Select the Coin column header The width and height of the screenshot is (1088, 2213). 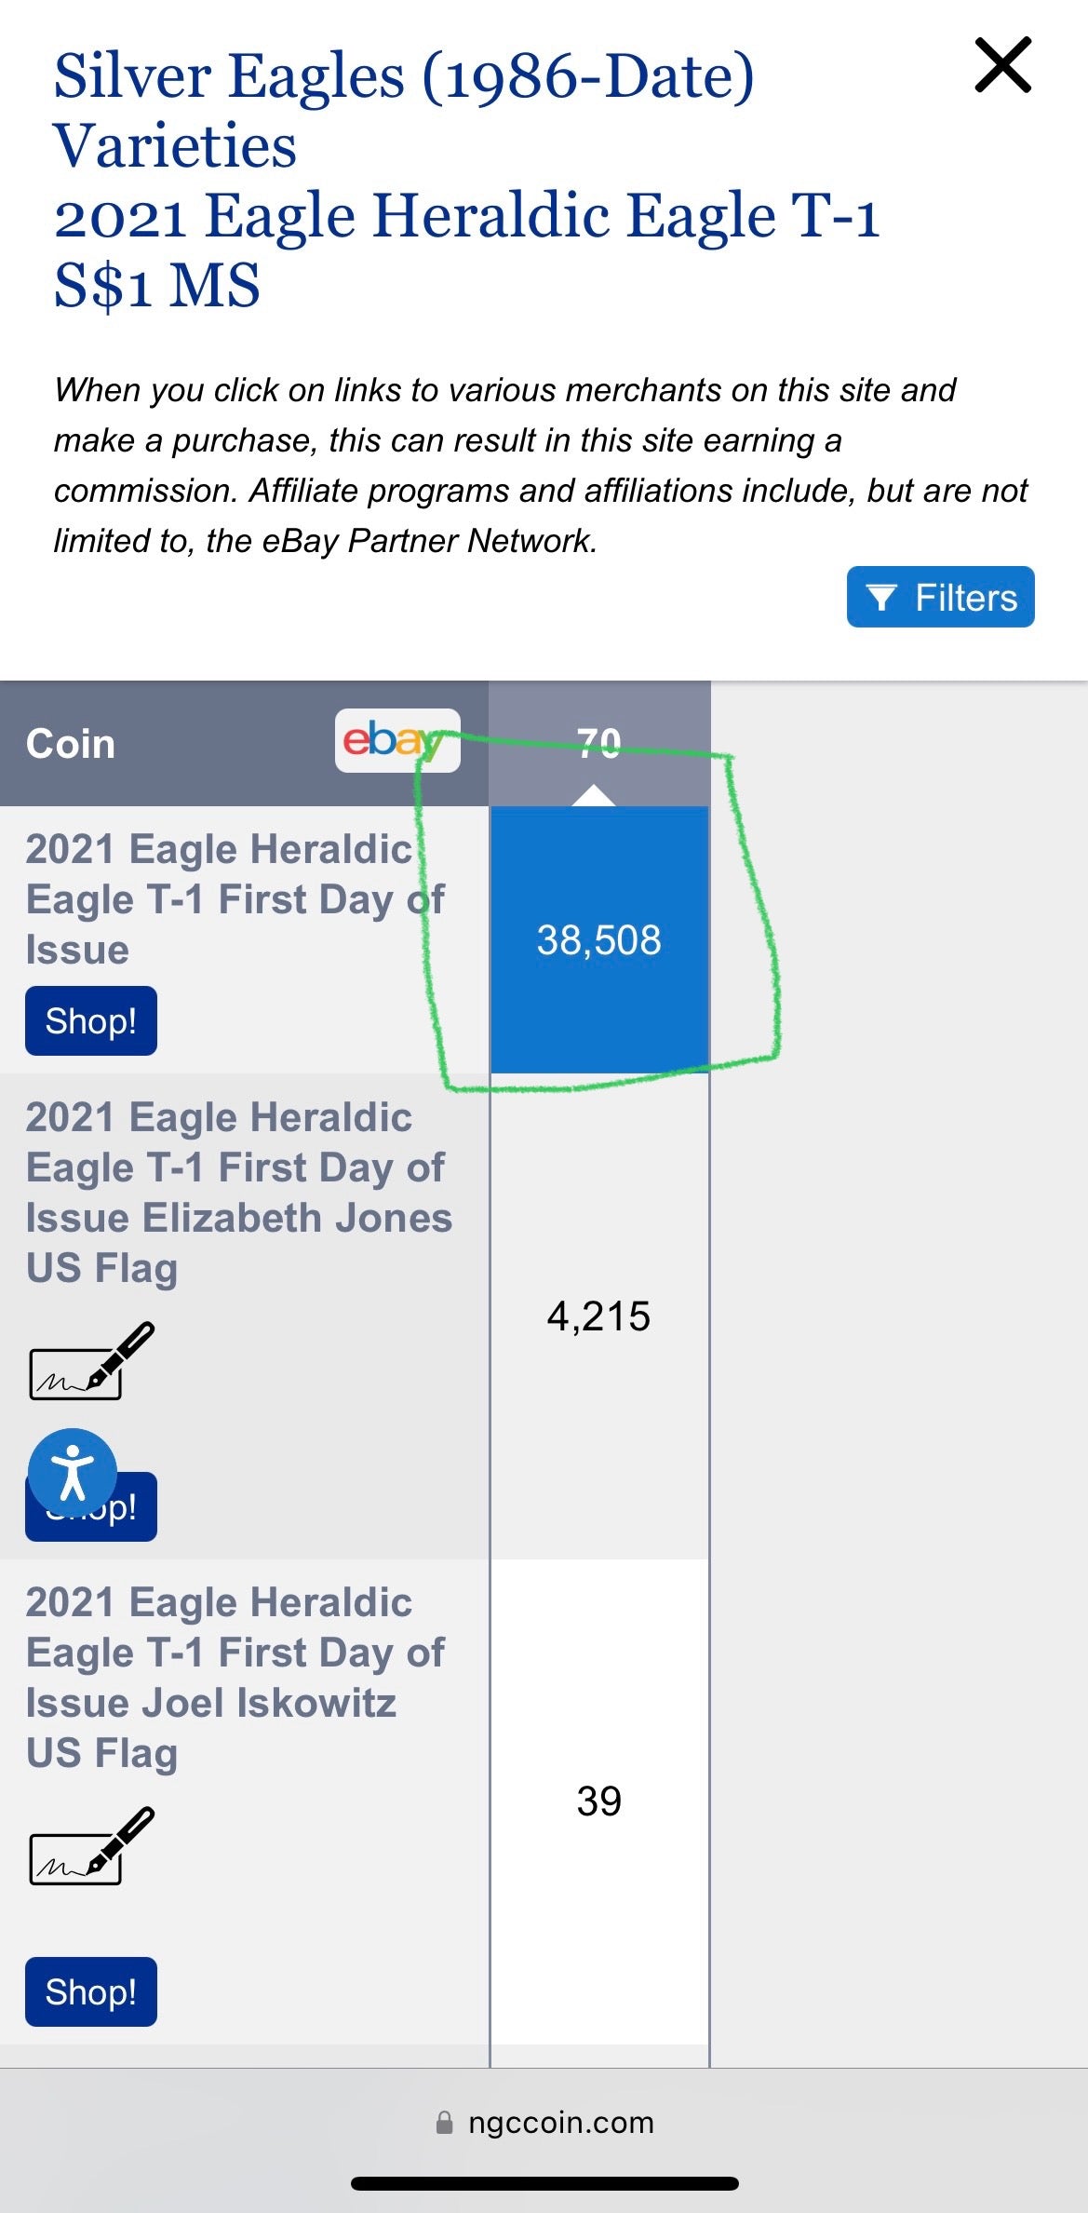click(71, 744)
